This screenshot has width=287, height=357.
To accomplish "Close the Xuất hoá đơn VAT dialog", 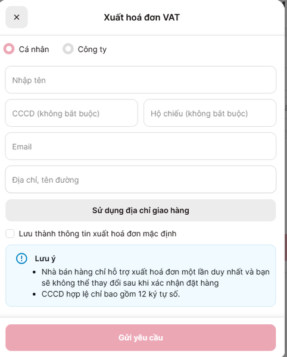I will click(x=17, y=17).
